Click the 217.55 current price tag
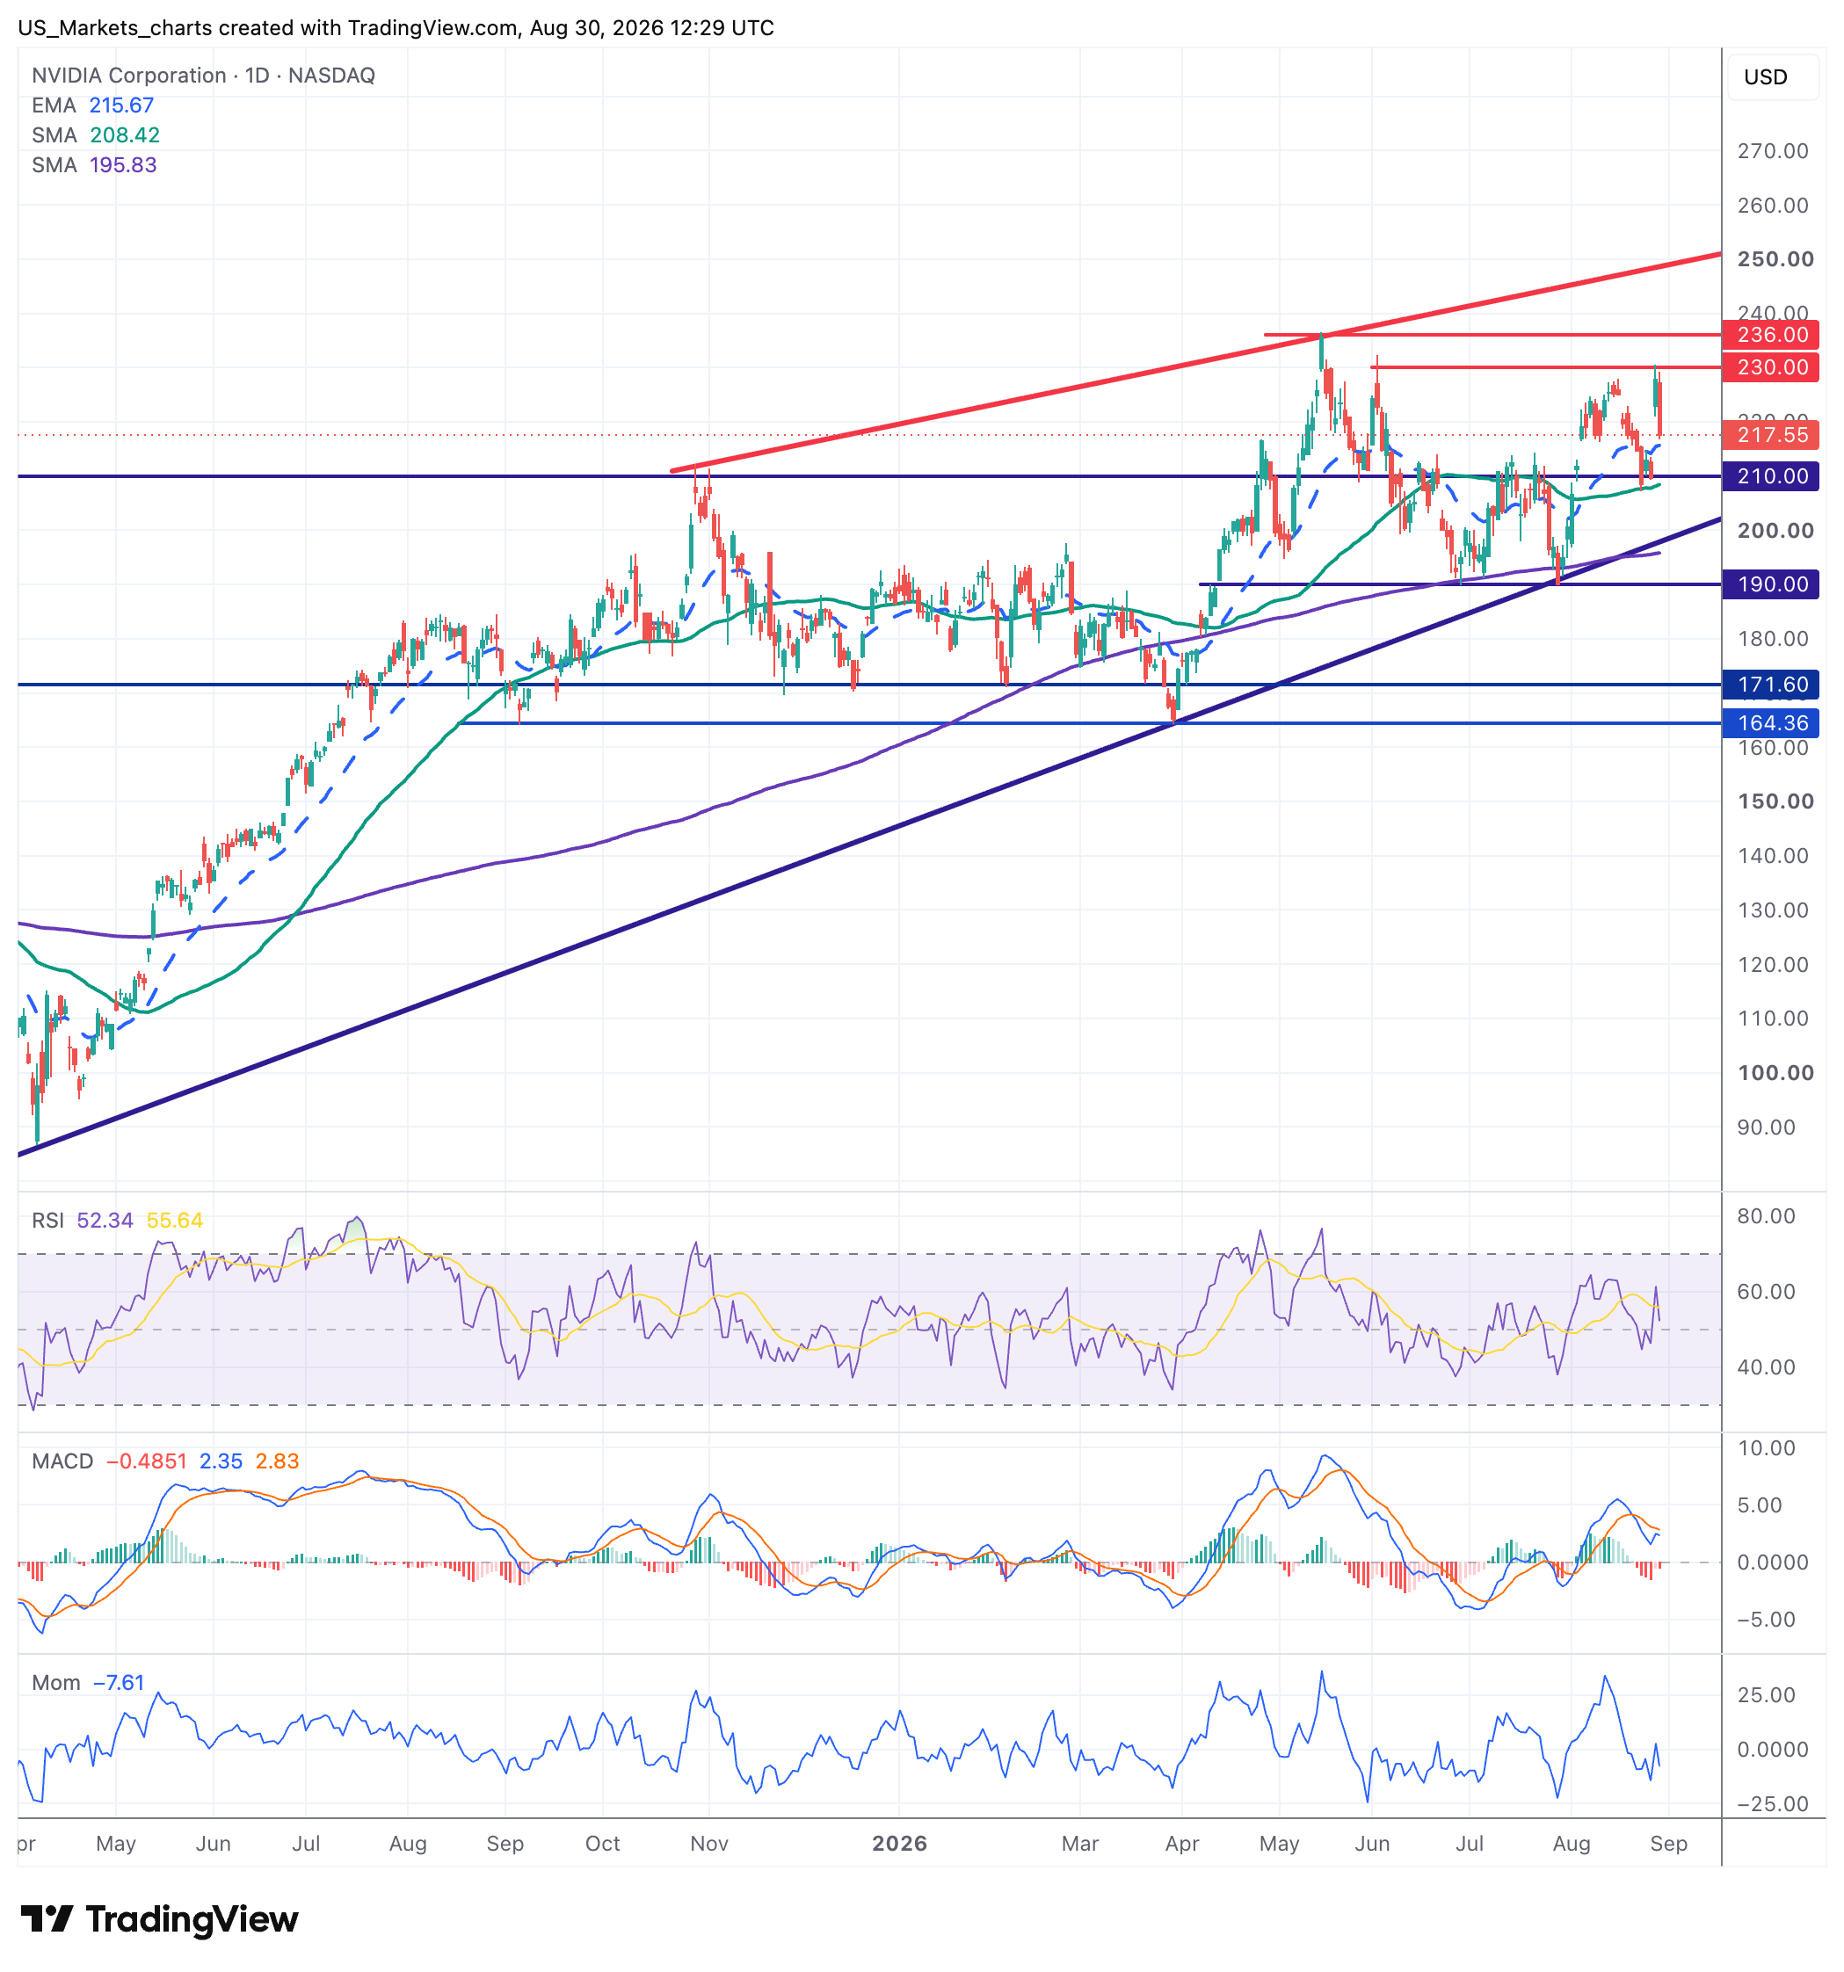The height and width of the screenshot is (1972, 1844). [1772, 434]
